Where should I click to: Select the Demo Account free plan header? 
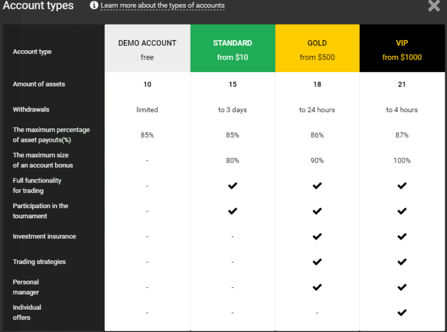pos(148,48)
